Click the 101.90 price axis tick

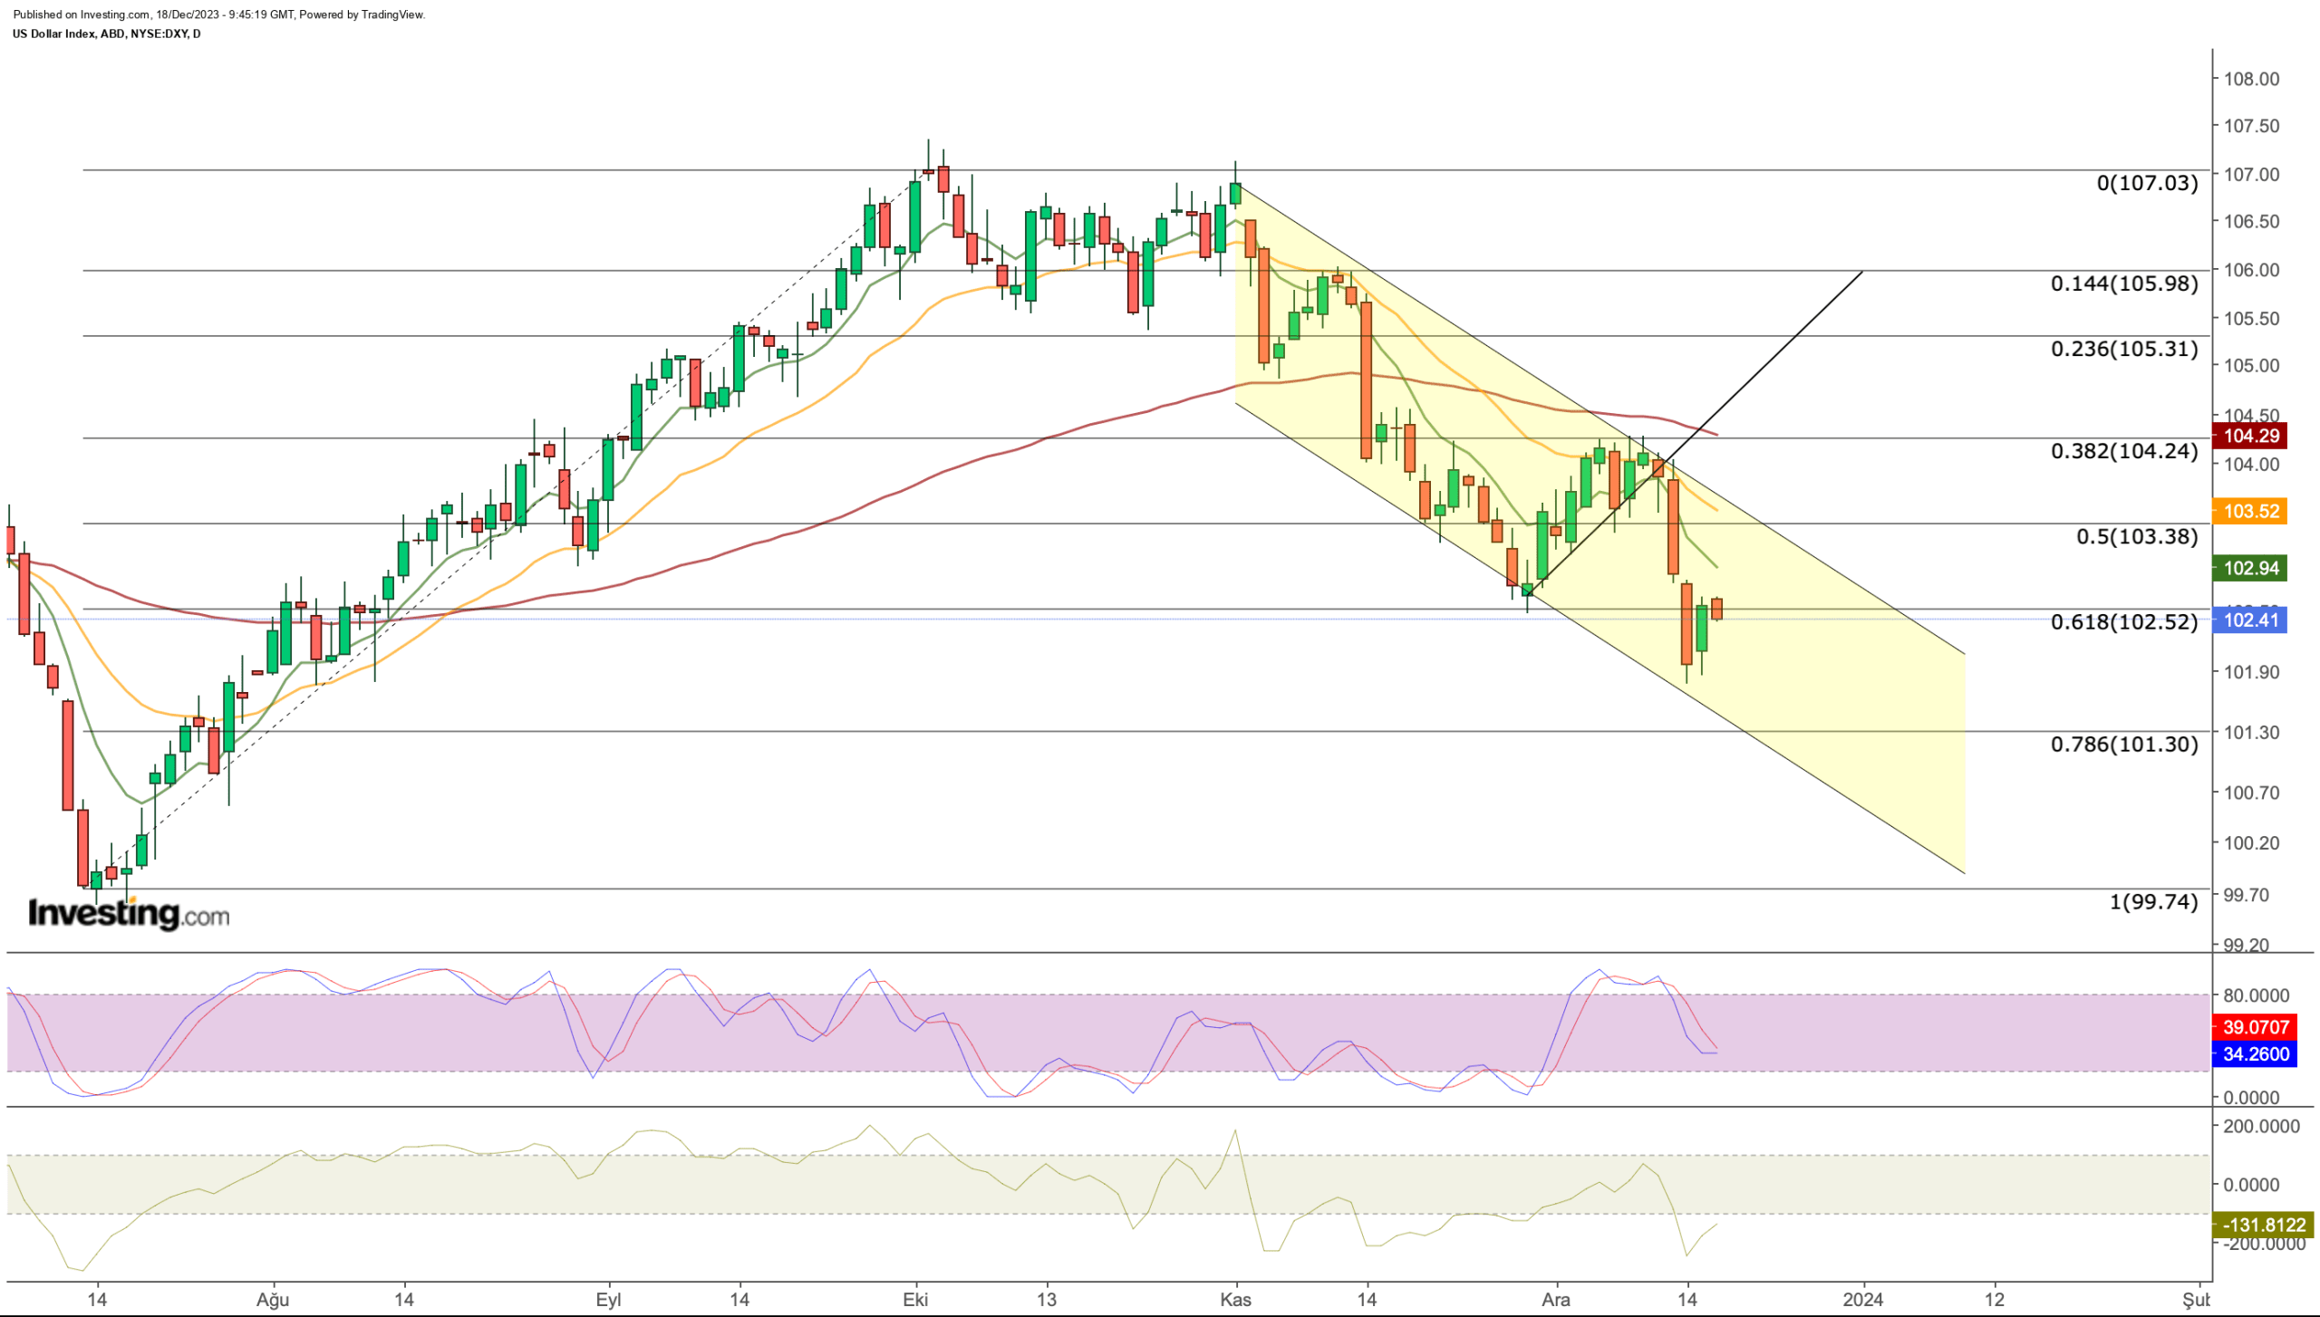click(x=2251, y=672)
